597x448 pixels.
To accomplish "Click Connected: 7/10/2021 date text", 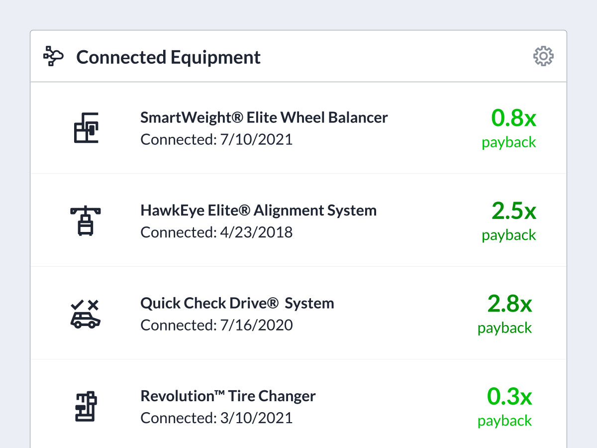I will click(x=216, y=139).
